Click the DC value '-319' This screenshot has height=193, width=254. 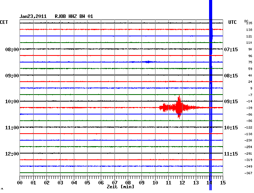[x=248, y=160]
